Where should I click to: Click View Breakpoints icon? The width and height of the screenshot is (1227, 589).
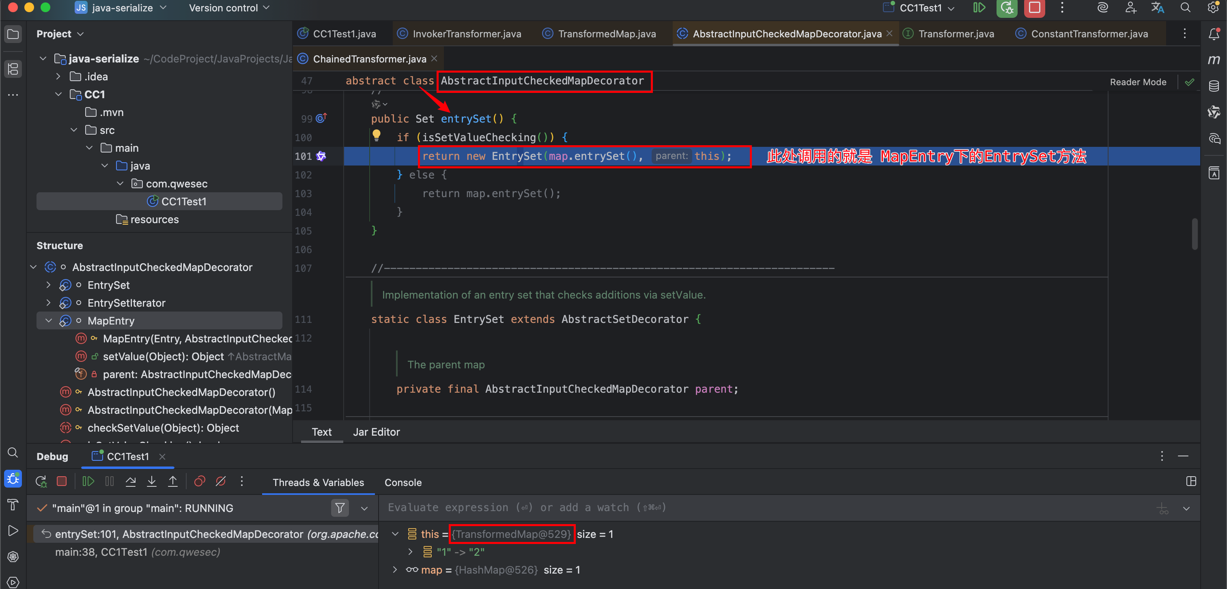(x=200, y=482)
